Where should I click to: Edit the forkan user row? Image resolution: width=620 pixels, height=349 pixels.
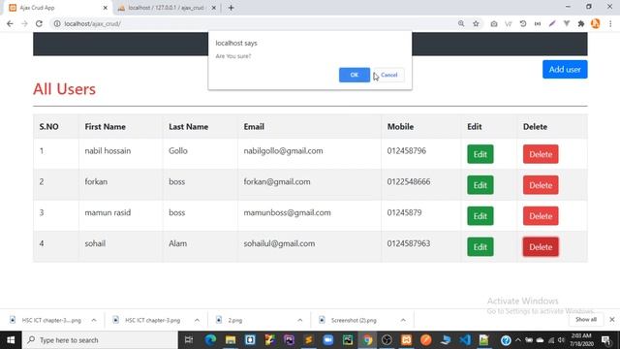click(x=480, y=185)
